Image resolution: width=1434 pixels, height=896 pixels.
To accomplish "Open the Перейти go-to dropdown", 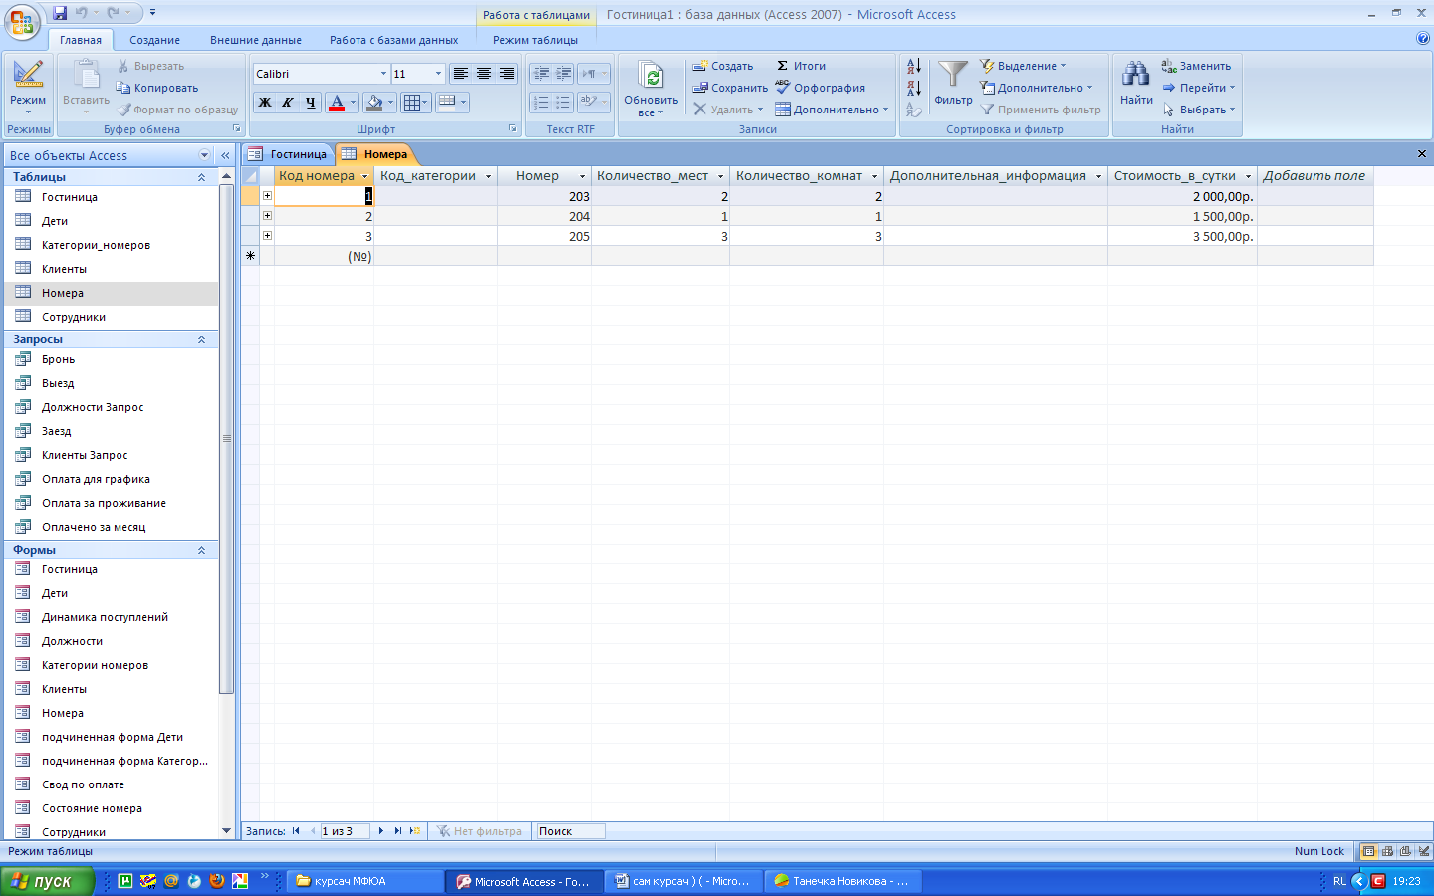I will pos(1199,88).
